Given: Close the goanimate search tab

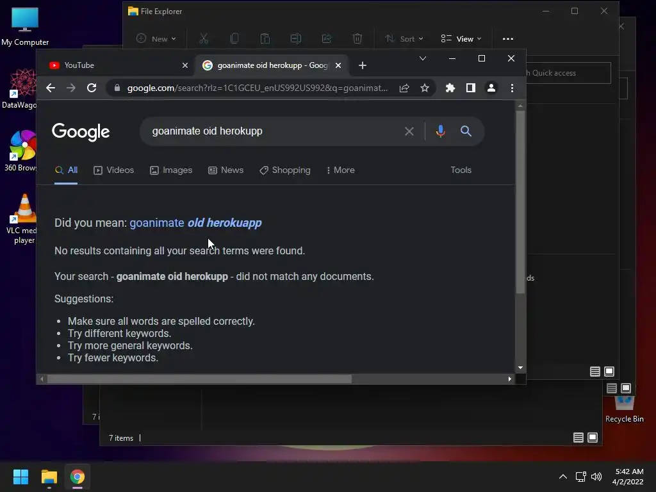Looking at the screenshot, I should click(x=338, y=65).
